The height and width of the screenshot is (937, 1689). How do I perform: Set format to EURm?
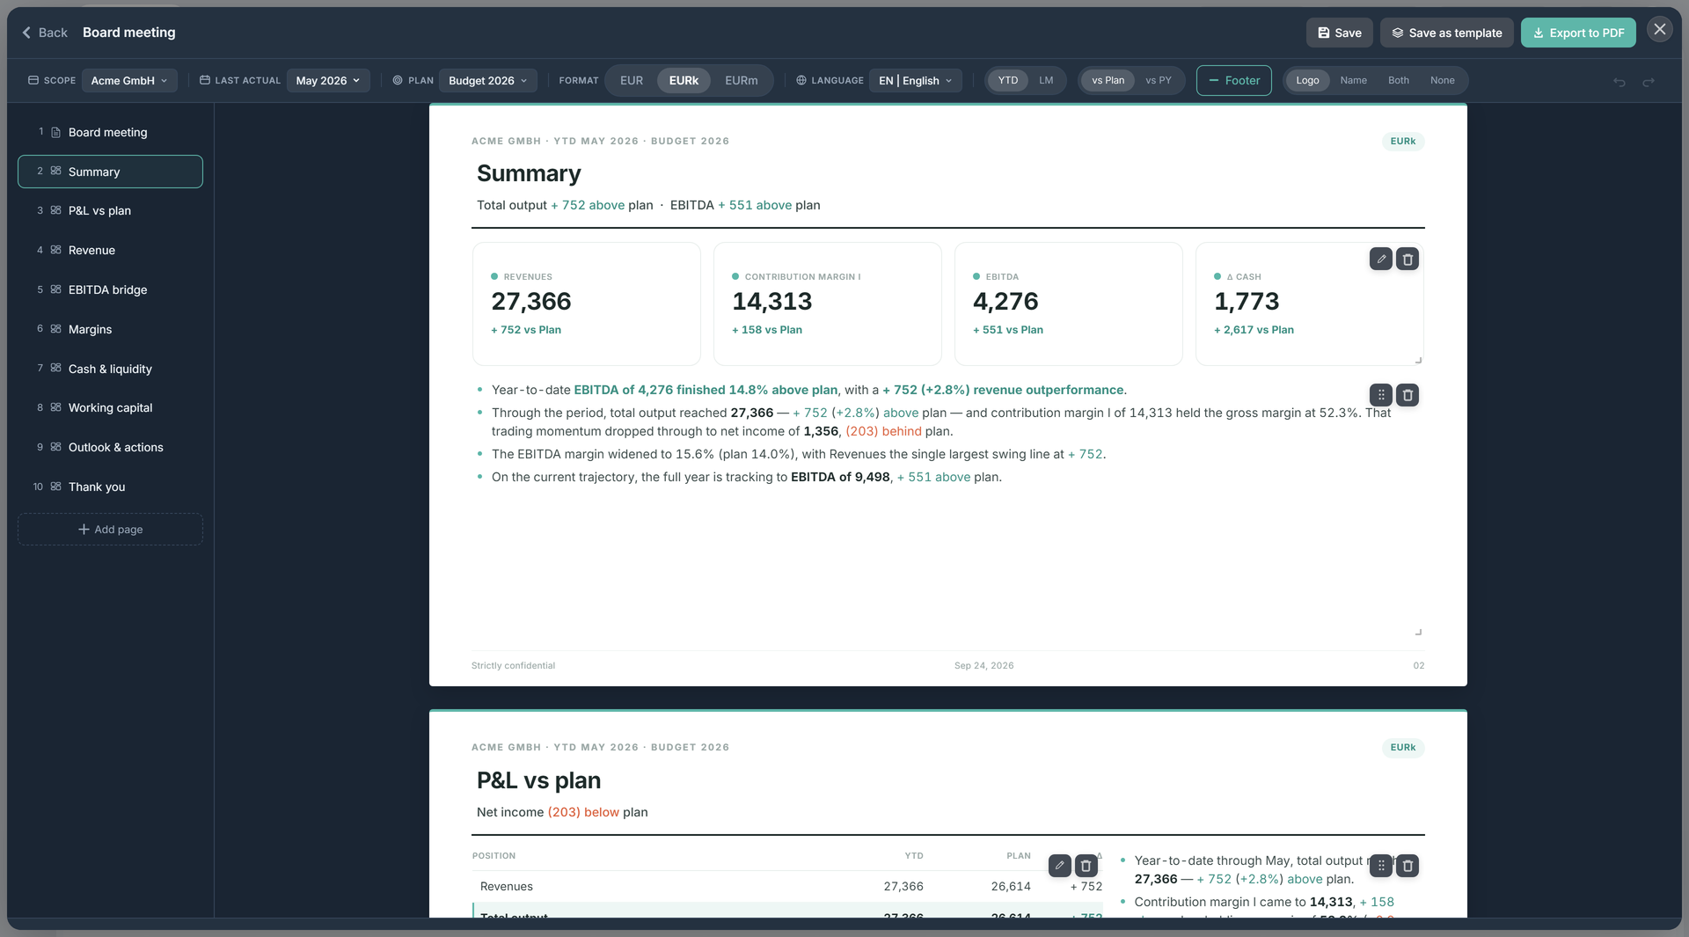(x=741, y=80)
